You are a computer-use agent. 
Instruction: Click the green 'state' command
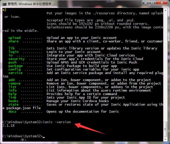point(14,105)
